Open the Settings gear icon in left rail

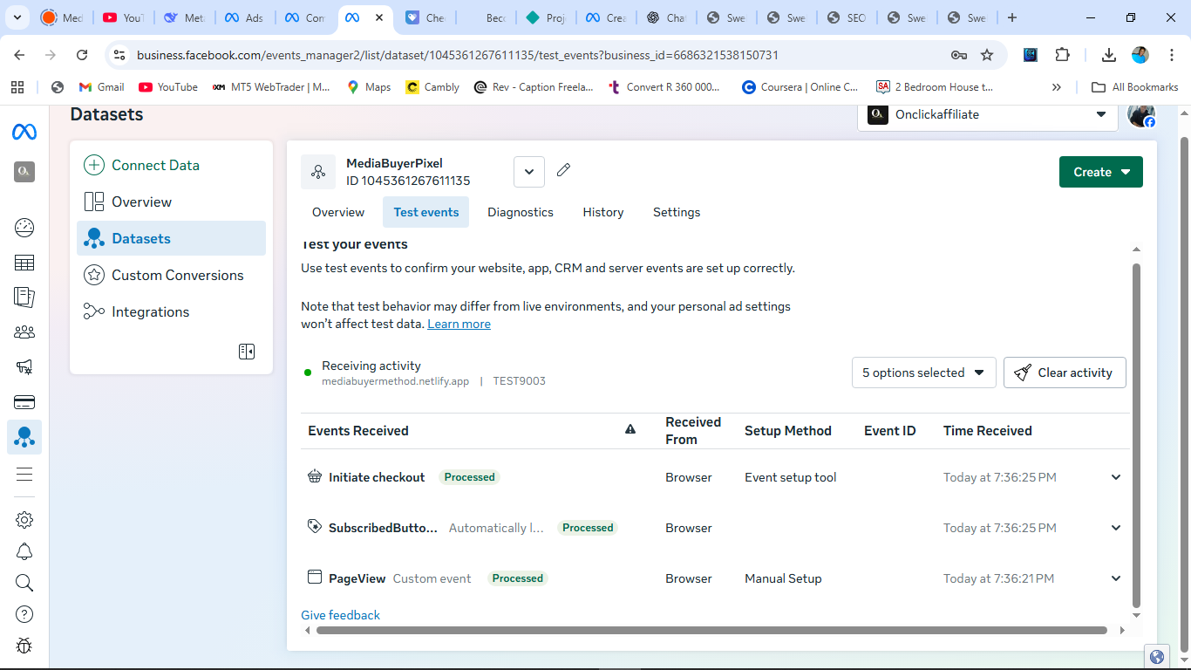click(x=24, y=520)
